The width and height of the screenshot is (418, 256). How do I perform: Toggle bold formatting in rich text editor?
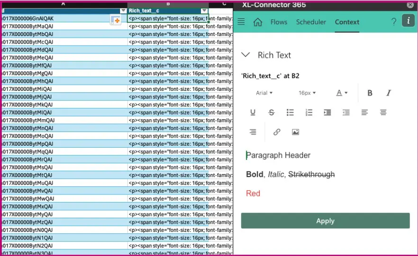(370, 93)
